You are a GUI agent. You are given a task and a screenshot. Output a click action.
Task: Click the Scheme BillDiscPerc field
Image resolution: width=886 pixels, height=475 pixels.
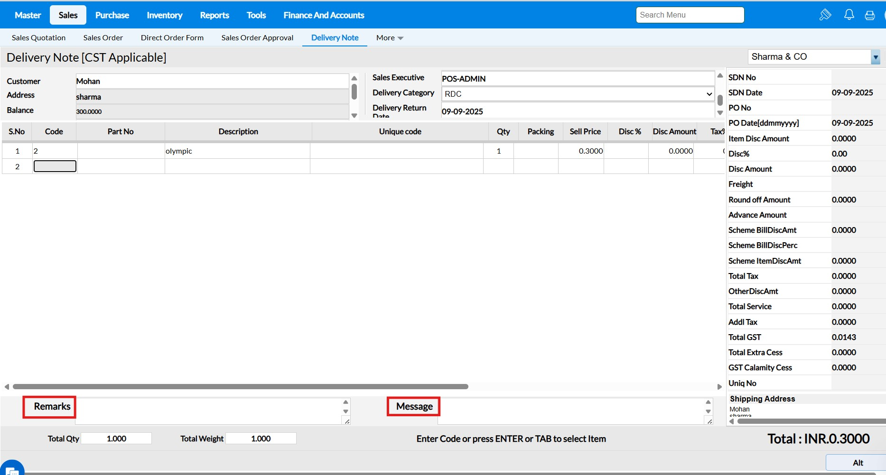[858, 246]
